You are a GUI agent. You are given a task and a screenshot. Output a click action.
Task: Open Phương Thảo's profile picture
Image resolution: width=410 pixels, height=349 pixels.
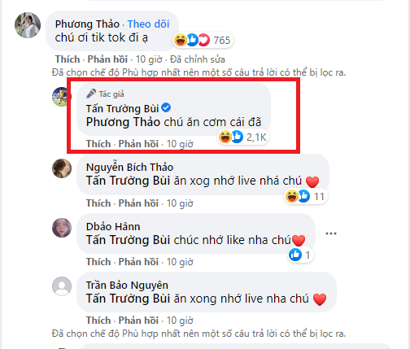[28, 25]
